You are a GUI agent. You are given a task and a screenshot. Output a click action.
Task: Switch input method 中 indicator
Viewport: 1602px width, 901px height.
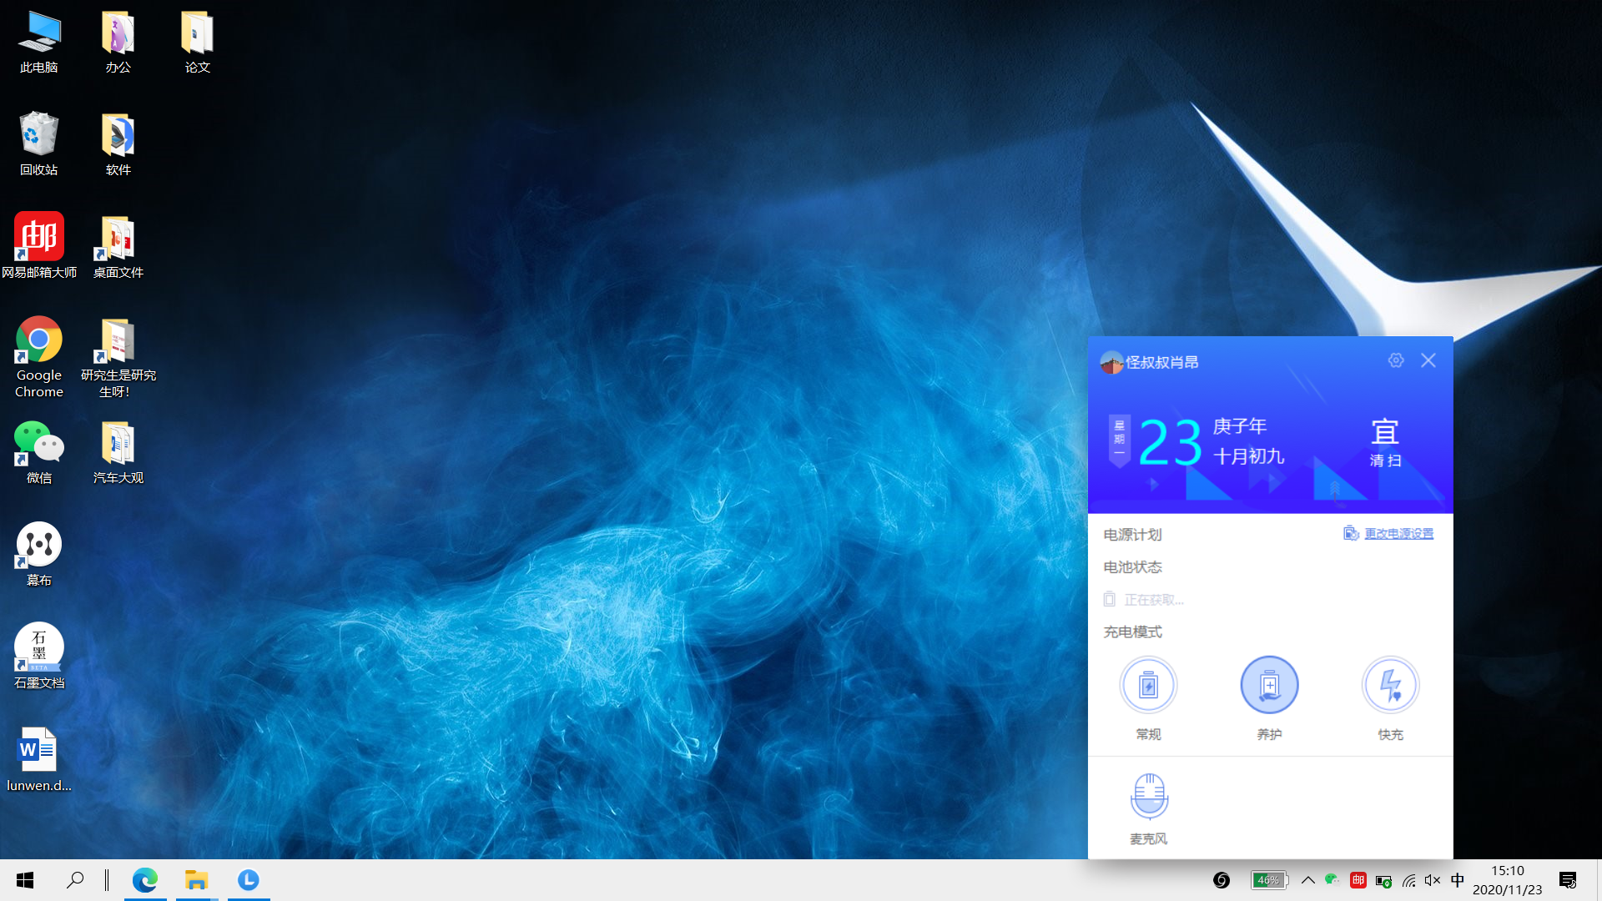point(1458,880)
